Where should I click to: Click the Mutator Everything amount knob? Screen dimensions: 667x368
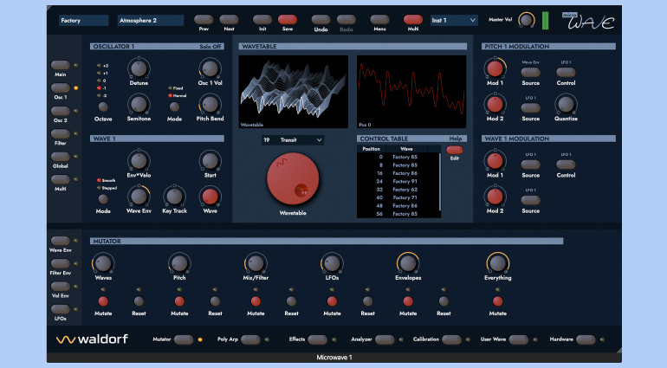pos(498,263)
